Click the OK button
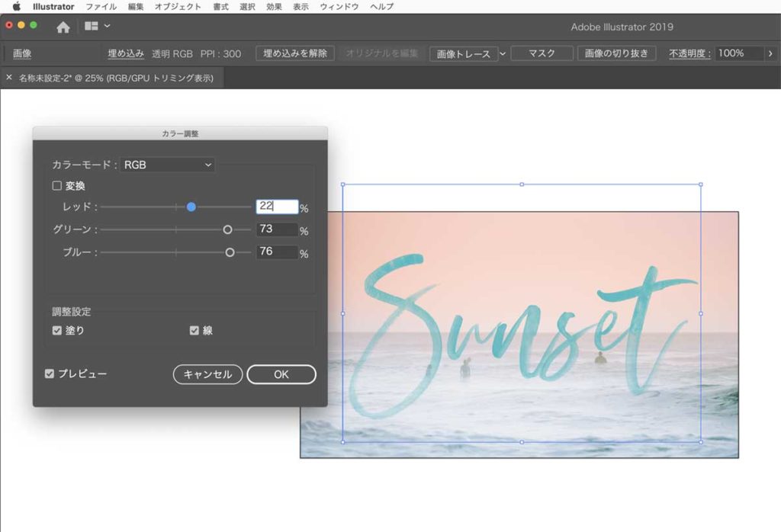The height and width of the screenshot is (532, 781). (x=281, y=374)
